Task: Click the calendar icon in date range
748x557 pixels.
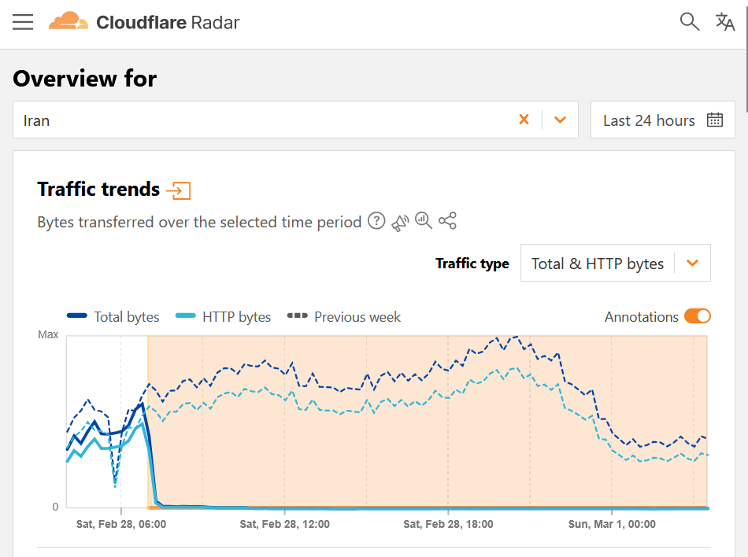Action: click(x=715, y=120)
